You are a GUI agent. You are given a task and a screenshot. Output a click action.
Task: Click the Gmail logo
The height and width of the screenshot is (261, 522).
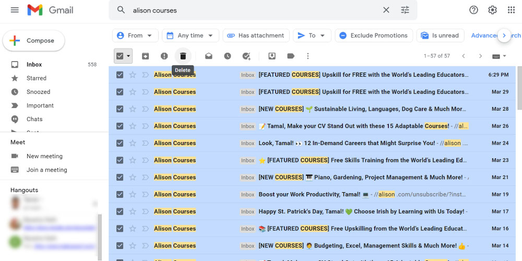pyautogui.click(x=50, y=10)
